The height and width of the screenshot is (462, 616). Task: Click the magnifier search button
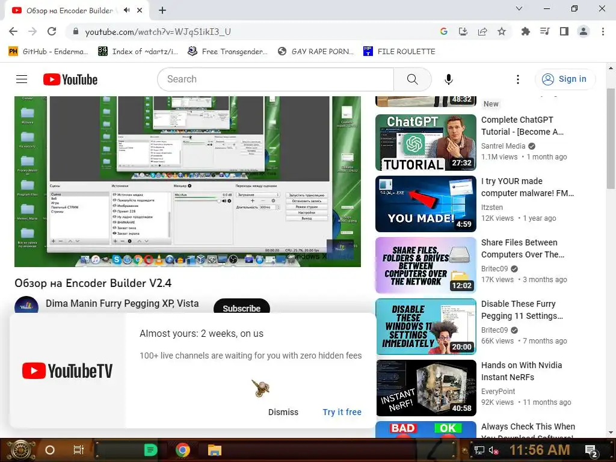pyautogui.click(x=413, y=79)
